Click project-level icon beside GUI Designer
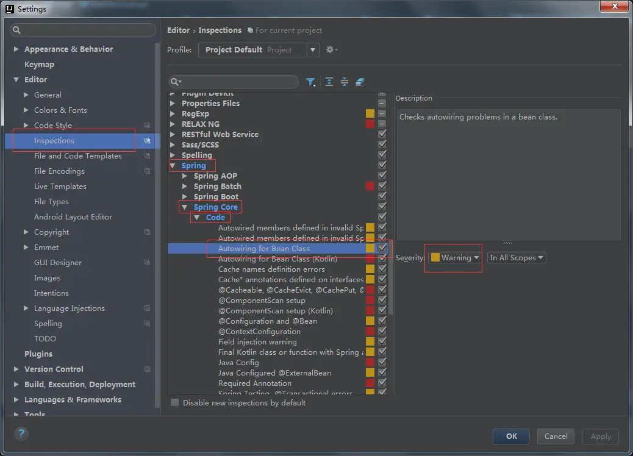Image resolution: width=633 pixels, height=456 pixels. 148,263
